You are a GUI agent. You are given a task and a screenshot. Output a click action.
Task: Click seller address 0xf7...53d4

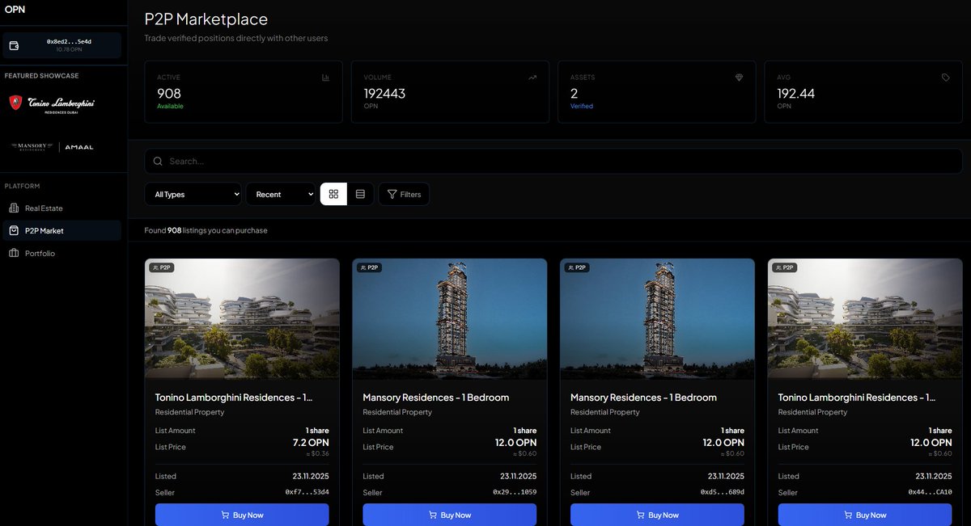307,492
